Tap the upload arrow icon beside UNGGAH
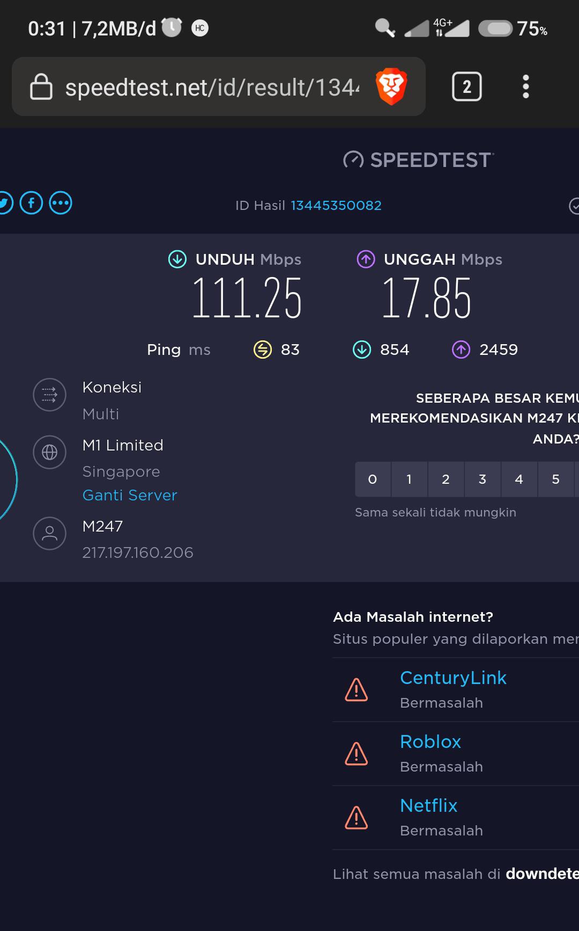579x931 pixels. [366, 259]
